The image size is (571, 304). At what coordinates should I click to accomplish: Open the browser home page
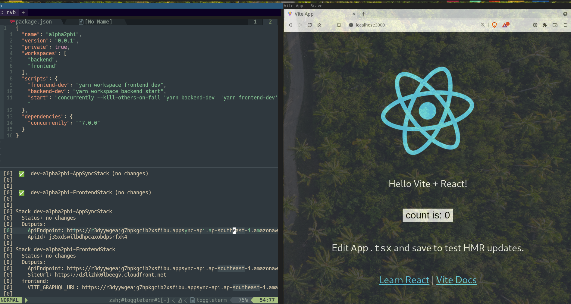[319, 25]
